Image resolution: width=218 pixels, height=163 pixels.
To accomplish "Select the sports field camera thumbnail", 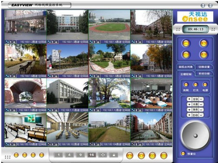I will [x=109, y=25].
